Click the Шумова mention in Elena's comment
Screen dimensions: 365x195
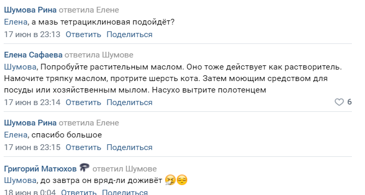(x=20, y=67)
